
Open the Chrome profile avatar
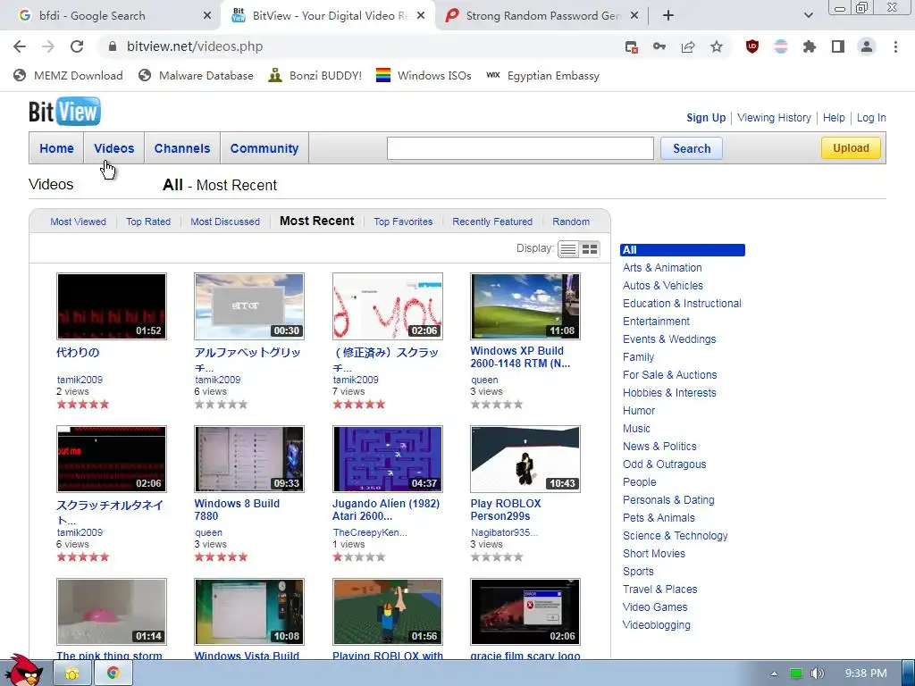pyautogui.click(x=867, y=46)
